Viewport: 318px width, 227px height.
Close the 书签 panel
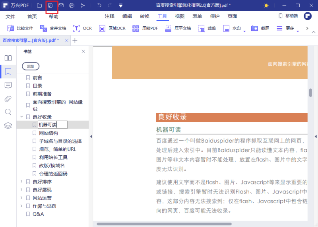coord(83,51)
